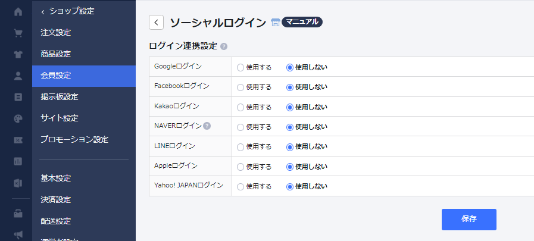Viewport: 534px width, 241px height.
Task: Click help icon next to ログイン連携設定
Action: [224, 46]
